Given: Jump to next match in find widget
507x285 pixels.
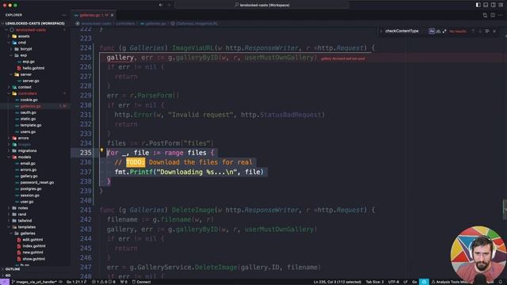Looking at the screenshot, I should coord(480,31).
